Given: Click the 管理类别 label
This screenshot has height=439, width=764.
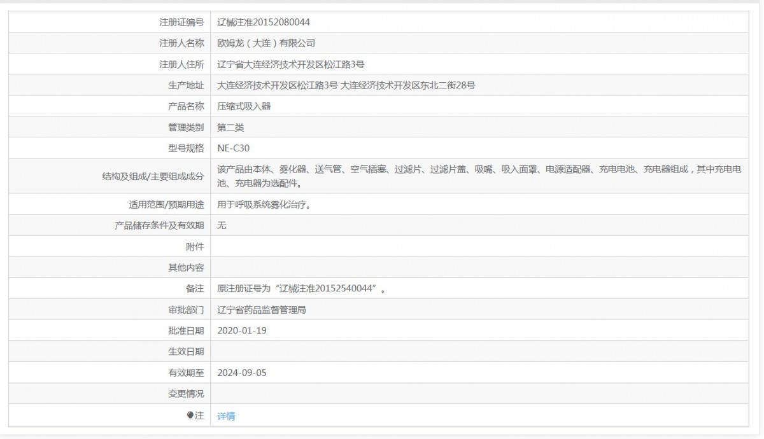Looking at the screenshot, I should [186, 127].
